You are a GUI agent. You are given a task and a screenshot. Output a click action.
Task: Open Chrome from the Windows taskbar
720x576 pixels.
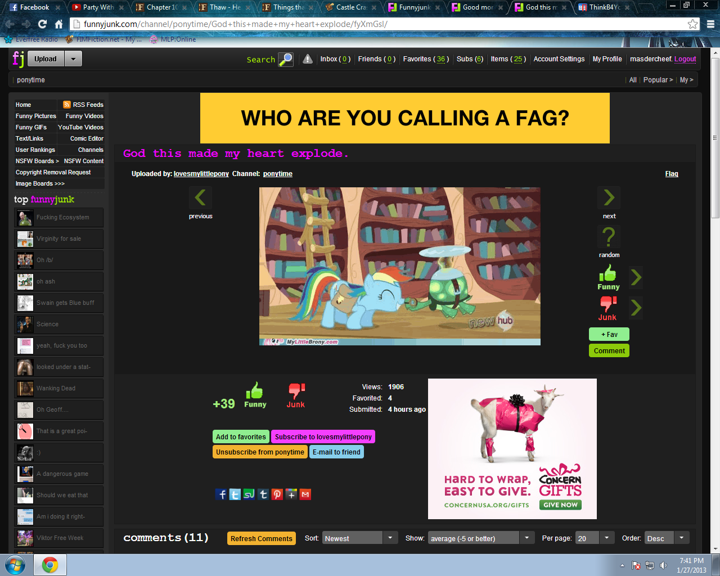coord(50,565)
